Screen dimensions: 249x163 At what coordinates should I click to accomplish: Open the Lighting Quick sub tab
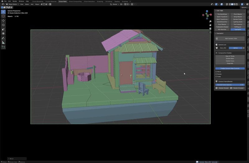238,22
